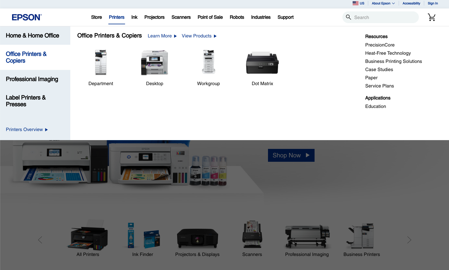Click the All Printers label
Viewport: 449px width, 270px height.
(x=88, y=254)
